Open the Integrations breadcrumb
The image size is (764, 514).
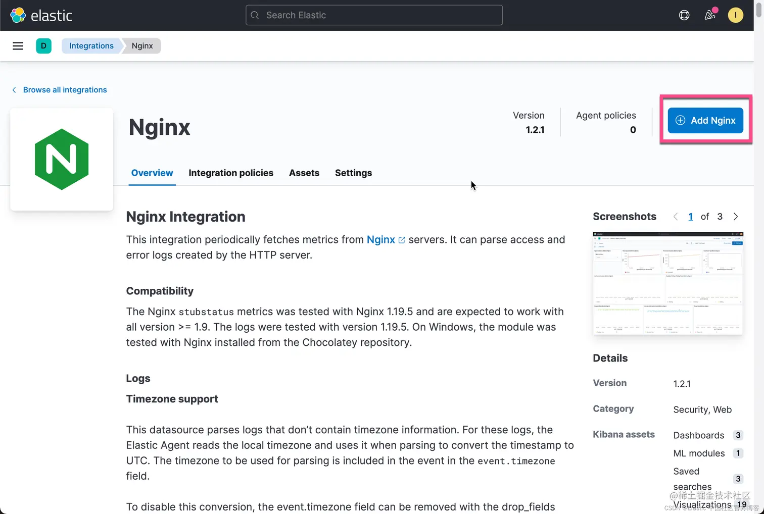point(91,46)
